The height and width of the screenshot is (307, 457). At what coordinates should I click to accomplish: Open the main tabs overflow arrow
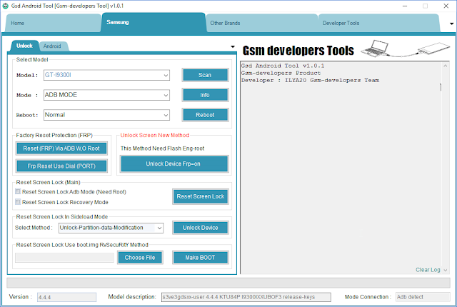tap(451, 24)
